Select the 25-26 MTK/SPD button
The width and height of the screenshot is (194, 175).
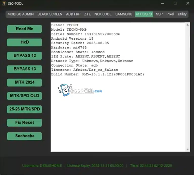tap(25, 109)
